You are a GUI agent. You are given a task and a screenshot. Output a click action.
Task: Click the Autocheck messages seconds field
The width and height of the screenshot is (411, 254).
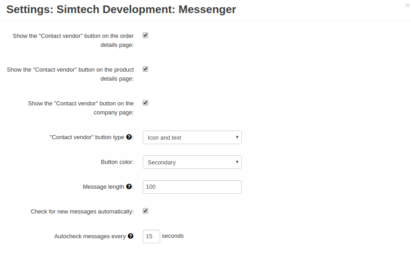click(x=151, y=236)
